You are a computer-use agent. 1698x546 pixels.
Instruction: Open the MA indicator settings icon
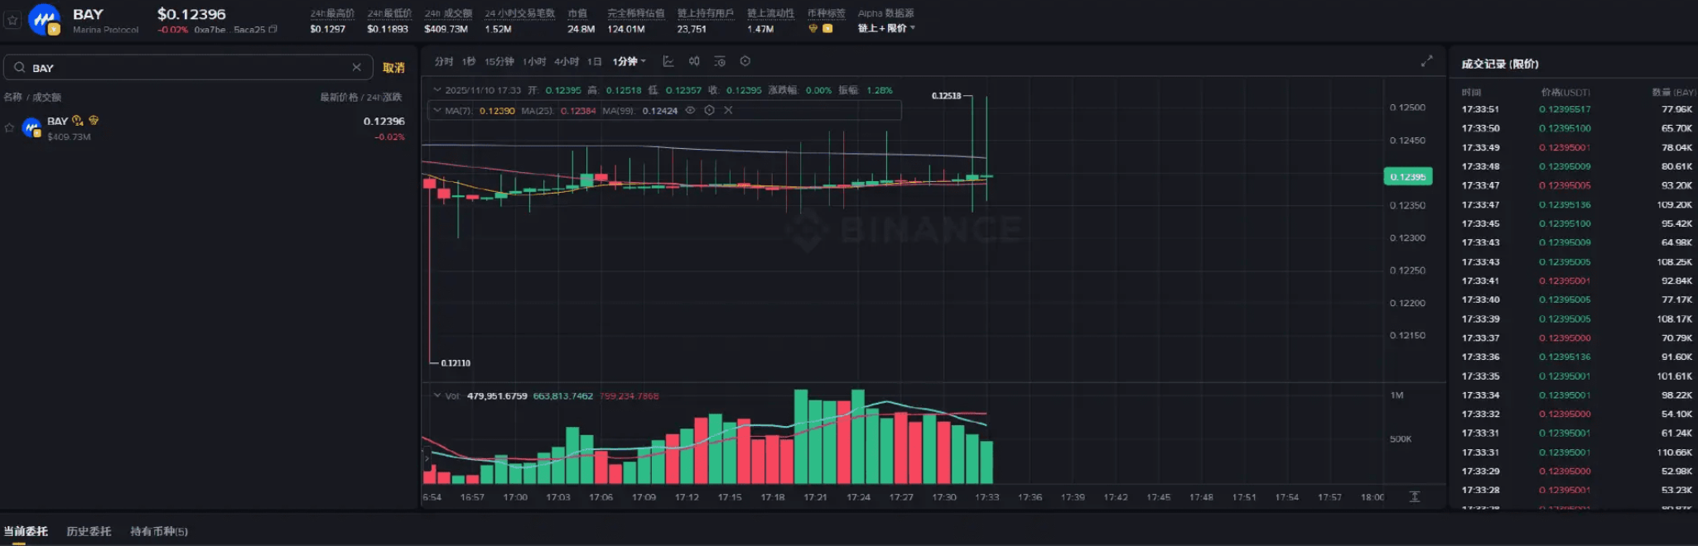[x=709, y=110]
